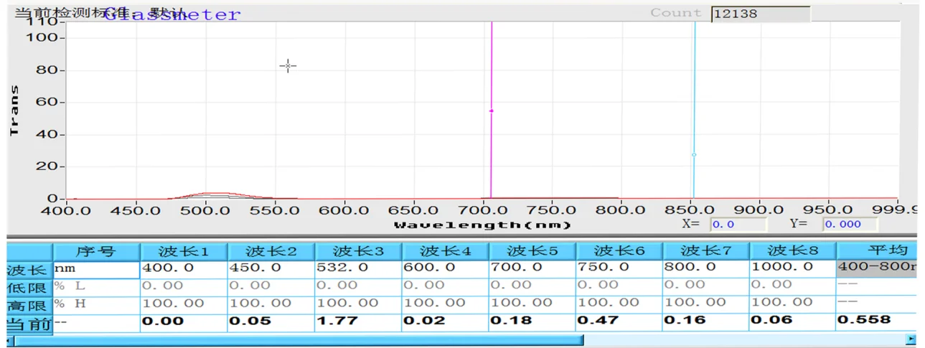This screenshot has width=925, height=348.
Task: Select the 高限 row label
Action: pyautogui.click(x=29, y=305)
